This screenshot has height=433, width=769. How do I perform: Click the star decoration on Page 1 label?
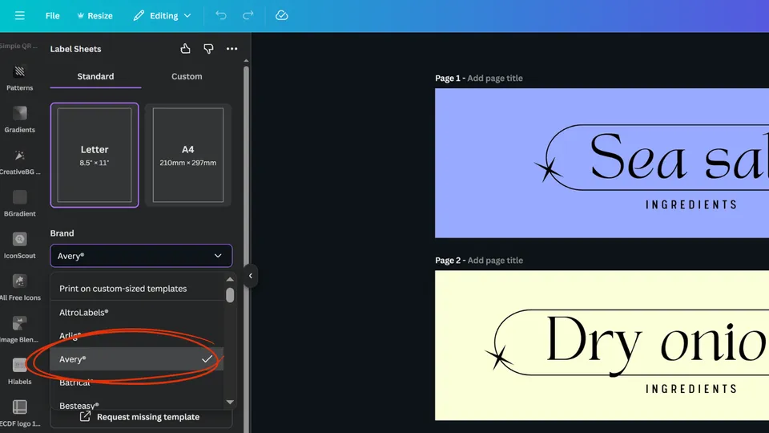click(548, 169)
